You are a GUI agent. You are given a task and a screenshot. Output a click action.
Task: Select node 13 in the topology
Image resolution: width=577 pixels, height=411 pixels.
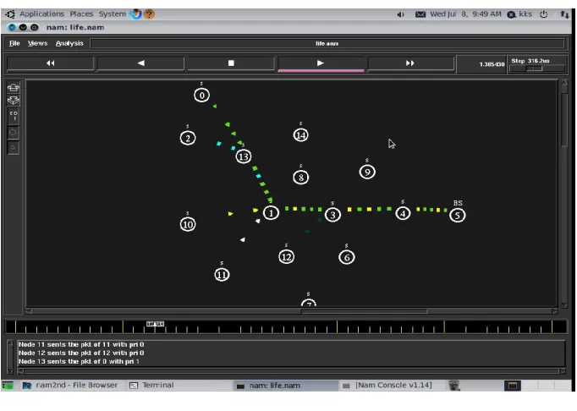(244, 156)
